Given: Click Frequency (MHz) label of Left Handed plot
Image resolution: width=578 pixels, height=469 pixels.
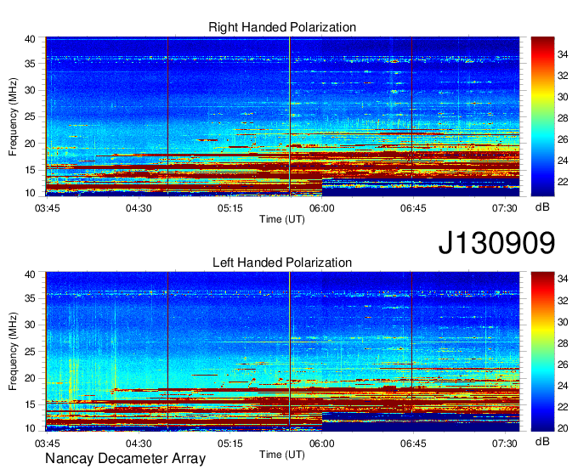Looking at the screenshot, I should pyautogui.click(x=13, y=352).
